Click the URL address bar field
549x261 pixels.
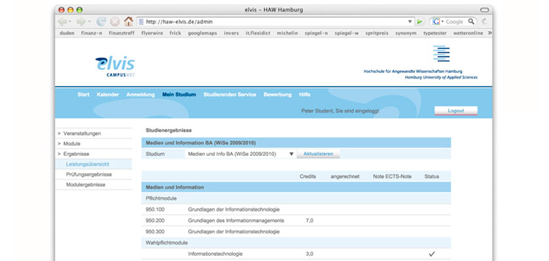pos(274,22)
